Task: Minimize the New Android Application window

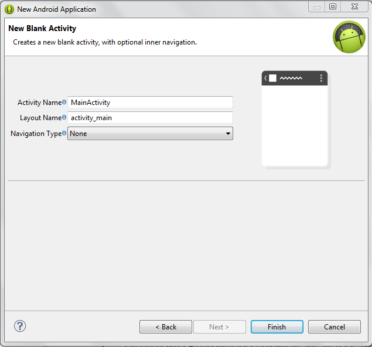Action: (x=317, y=6)
